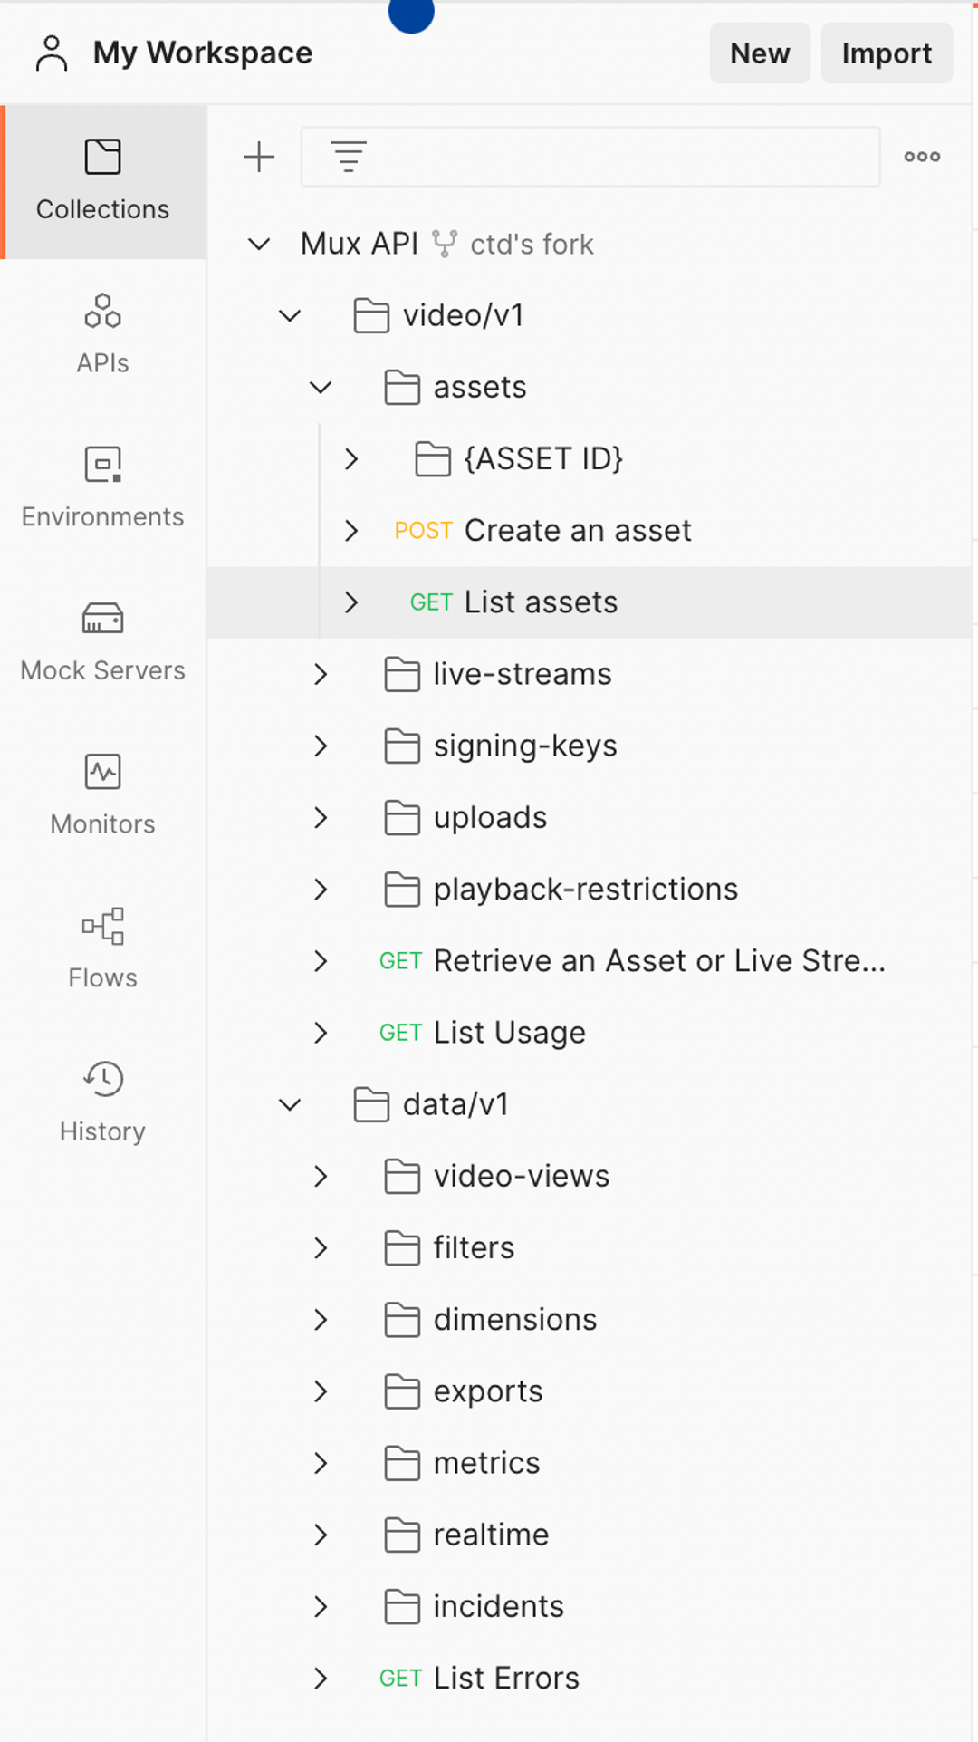
Task: Select the Flows sidebar icon
Action: pyautogui.click(x=102, y=947)
